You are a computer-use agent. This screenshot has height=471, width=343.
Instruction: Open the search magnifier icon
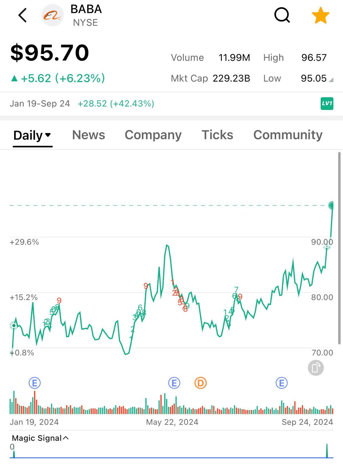pyautogui.click(x=282, y=15)
